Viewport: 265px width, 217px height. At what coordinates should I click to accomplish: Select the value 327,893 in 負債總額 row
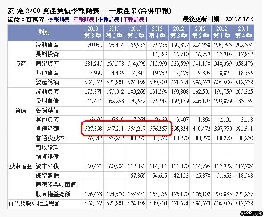coord(93,129)
